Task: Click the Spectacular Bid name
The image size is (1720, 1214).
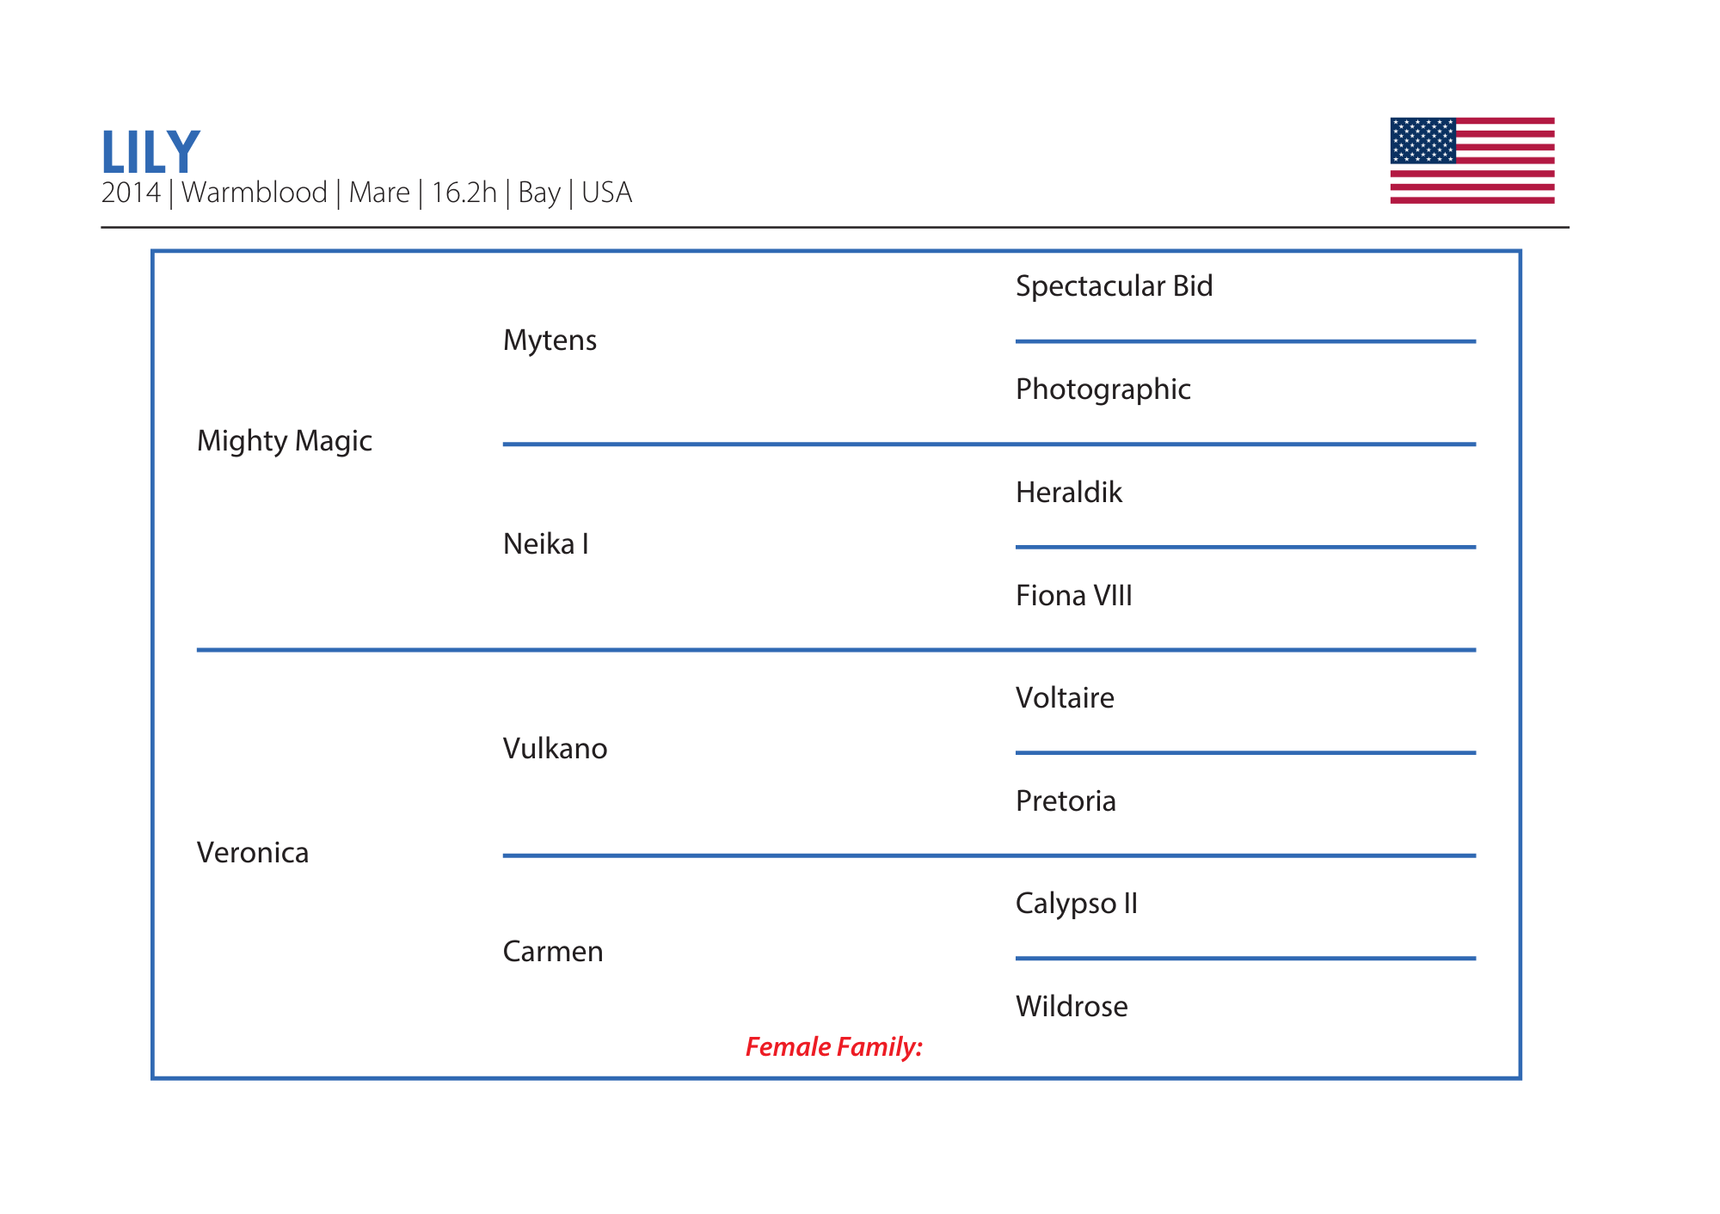Action: click(x=1114, y=286)
